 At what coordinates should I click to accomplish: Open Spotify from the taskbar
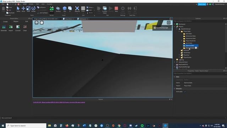click(x=142, y=126)
